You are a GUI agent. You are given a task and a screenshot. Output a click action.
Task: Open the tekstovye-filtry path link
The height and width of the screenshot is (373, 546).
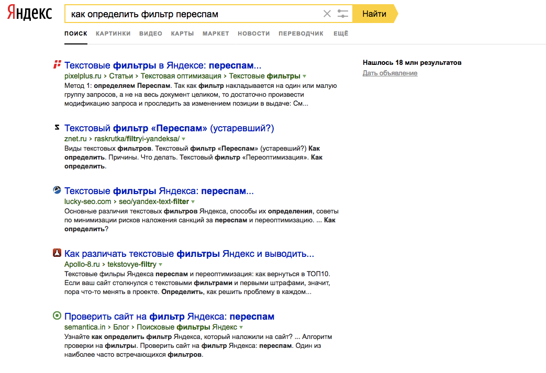click(x=132, y=264)
